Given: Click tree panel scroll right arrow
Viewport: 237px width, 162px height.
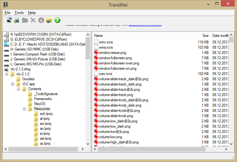Looking at the screenshot, I should point(82,149).
